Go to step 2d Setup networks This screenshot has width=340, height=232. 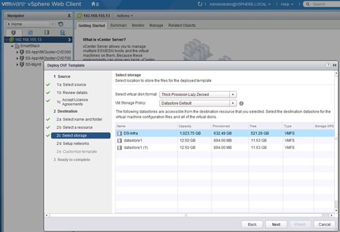pyautogui.click(x=73, y=144)
